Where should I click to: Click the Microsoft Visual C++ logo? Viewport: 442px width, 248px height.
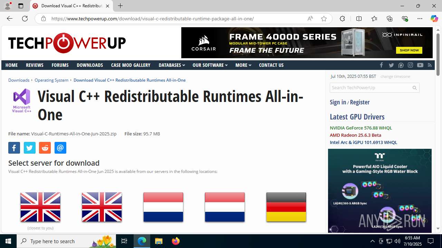pyautogui.click(x=22, y=100)
